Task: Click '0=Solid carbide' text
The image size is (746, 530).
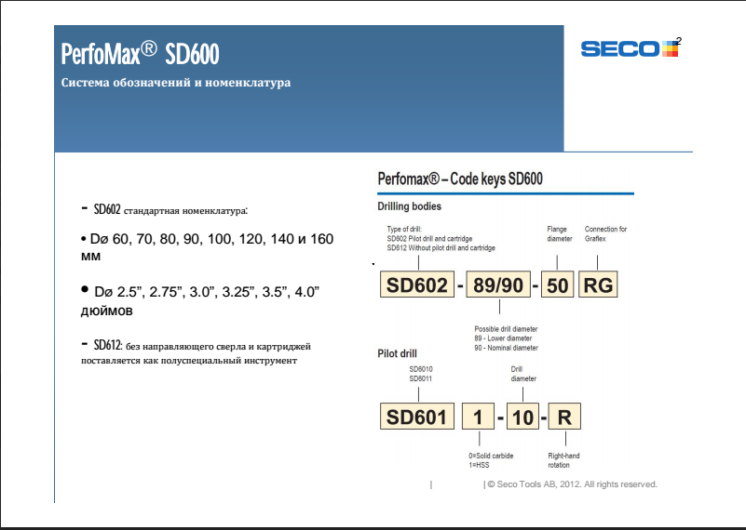Action: tap(491, 456)
